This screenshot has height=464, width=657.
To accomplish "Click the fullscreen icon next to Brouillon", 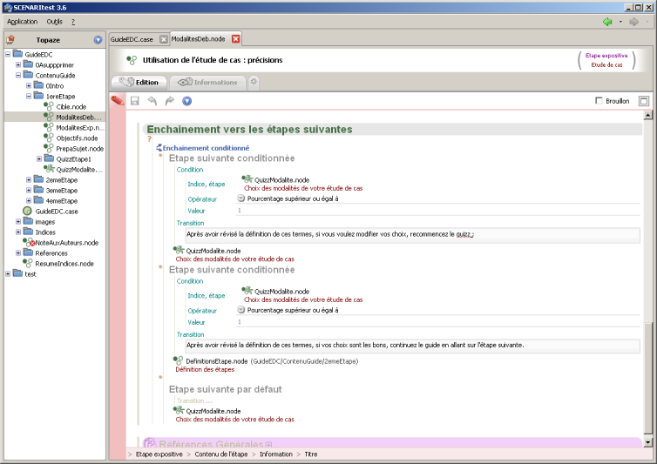I will [644, 101].
